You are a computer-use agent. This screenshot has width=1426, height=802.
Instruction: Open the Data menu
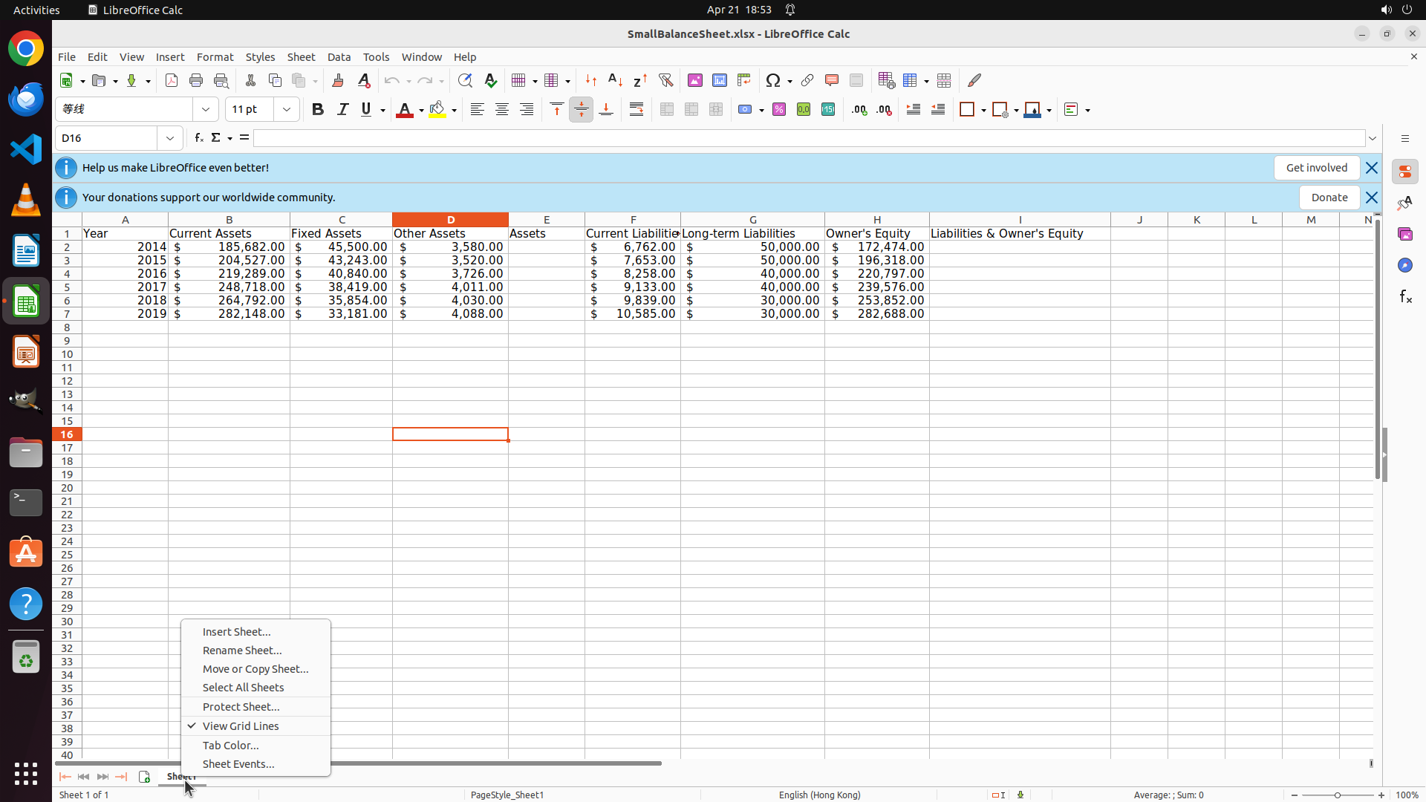tap(339, 57)
